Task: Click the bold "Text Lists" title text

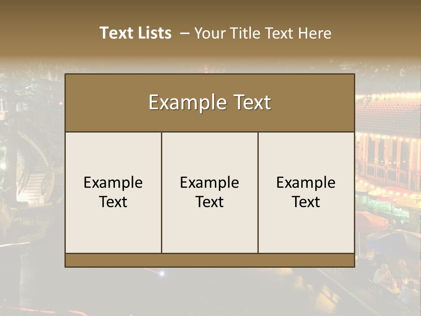Action: [136, 33]
